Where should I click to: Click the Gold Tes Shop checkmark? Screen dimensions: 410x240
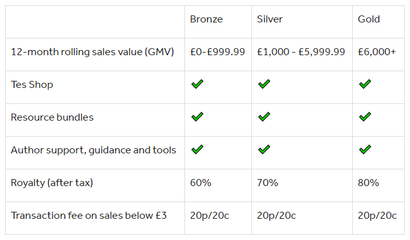click(365, 84)
